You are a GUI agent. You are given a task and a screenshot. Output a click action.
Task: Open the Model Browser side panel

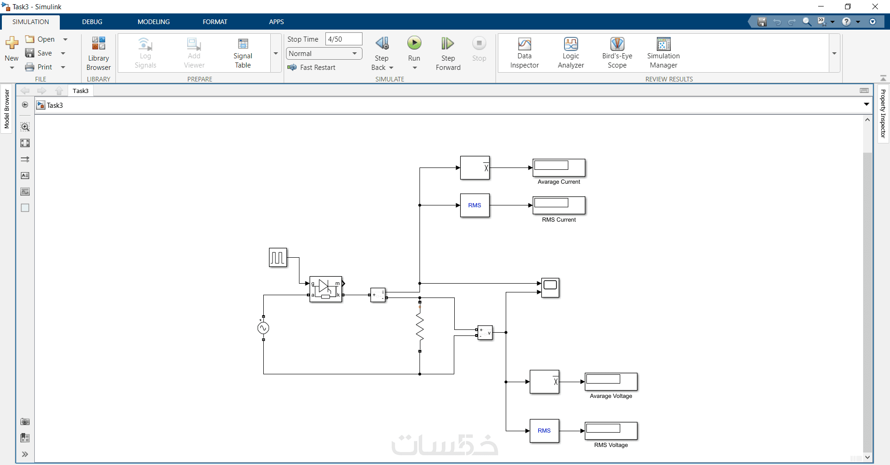[x=6, y=109]
